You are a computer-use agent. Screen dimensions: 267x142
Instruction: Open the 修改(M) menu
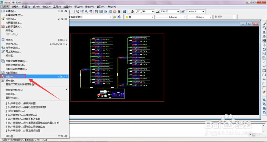point(89,7)
